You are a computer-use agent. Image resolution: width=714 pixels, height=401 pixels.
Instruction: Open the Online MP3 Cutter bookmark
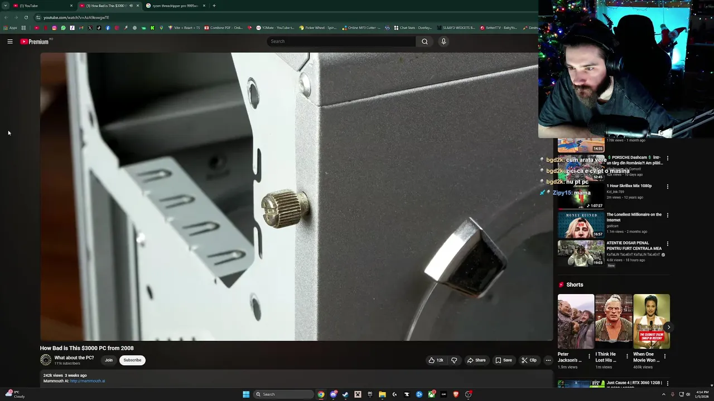tap(361, 28)
